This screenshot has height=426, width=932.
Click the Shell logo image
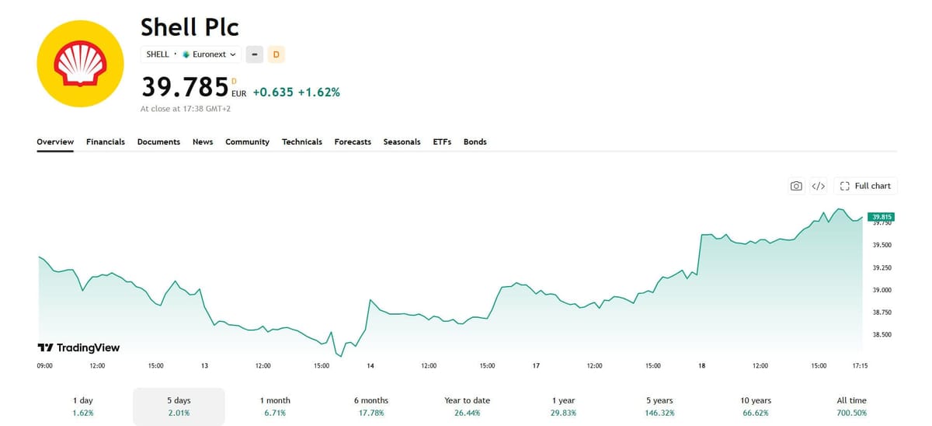tap(81, 64)
